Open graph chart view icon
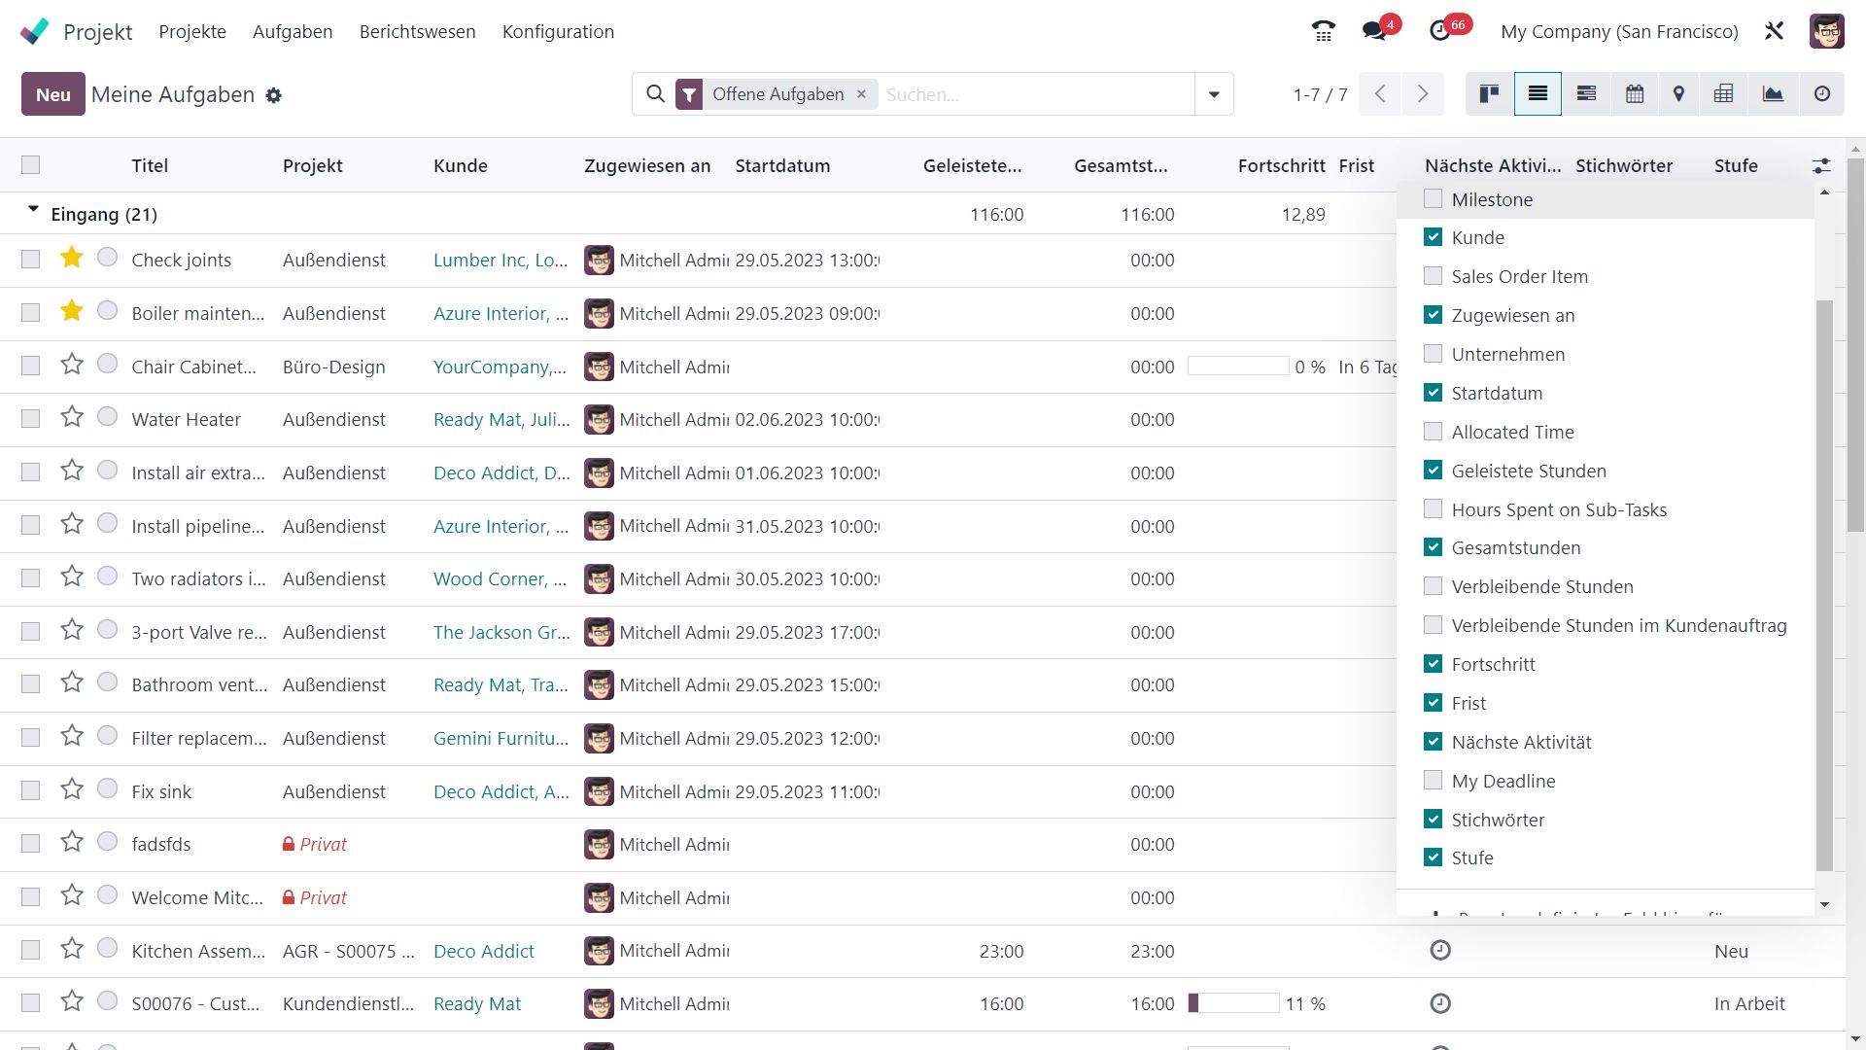Viewport: 1866px width, 1050px height. tap(1773, 94)
